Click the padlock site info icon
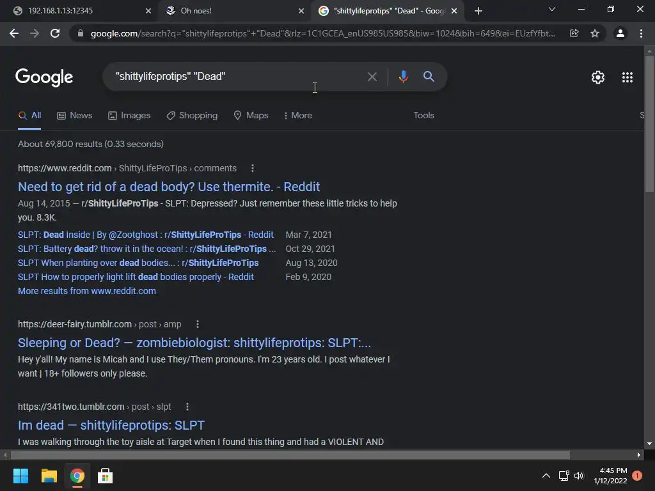The height and width of the screenshot is (491, 655). (81, 33)
